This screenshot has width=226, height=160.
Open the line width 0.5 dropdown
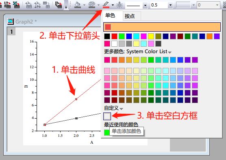170,5
